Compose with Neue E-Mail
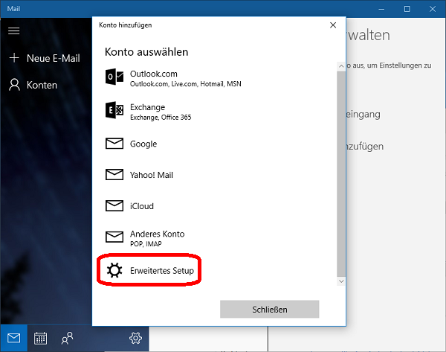Viewport: 446px width, 352px height. [x=45, y=58]
